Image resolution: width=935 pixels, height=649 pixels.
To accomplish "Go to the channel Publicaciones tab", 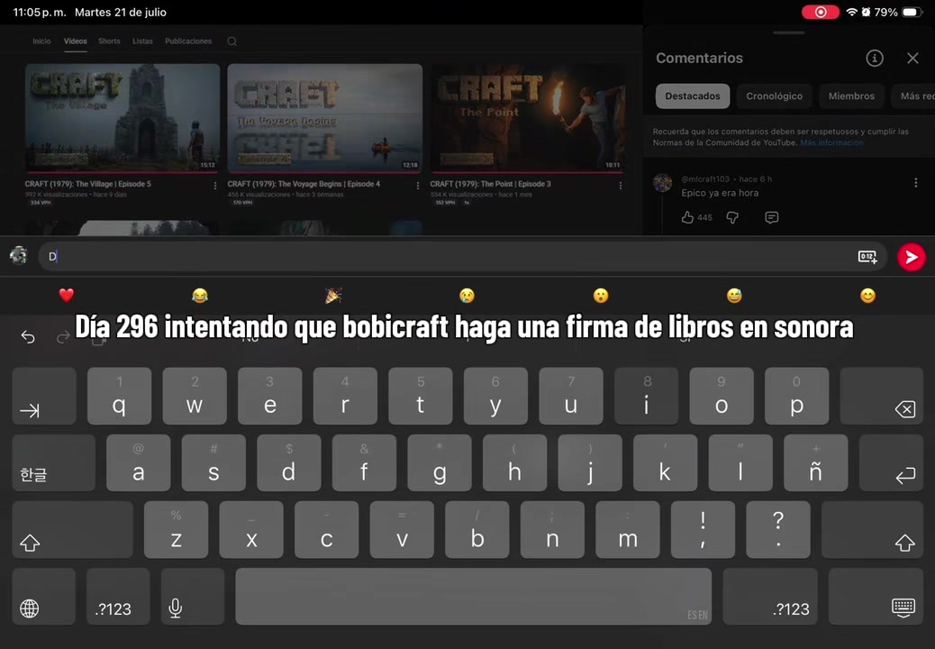I will point(188,41).
